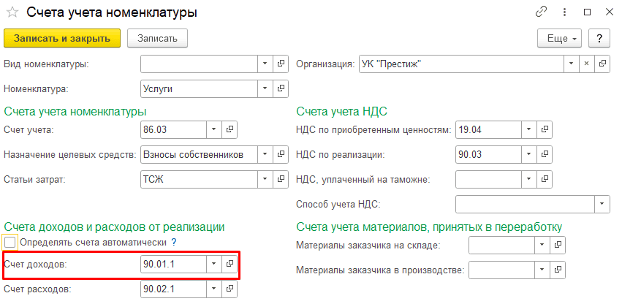
Task: Expand the Счет расходов dropdown arrow
Action: tap(213, 289)
